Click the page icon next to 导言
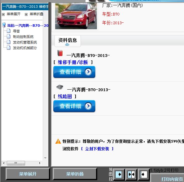Viewport: 184px width, 182px height. [9, 31]
